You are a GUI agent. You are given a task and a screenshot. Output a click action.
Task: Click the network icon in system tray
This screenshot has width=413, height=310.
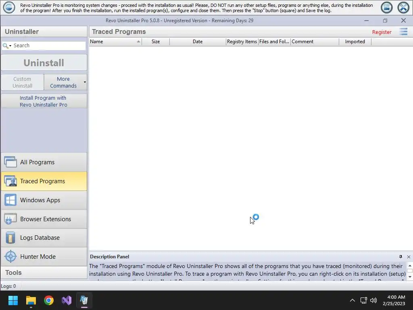tap(364, 300)
